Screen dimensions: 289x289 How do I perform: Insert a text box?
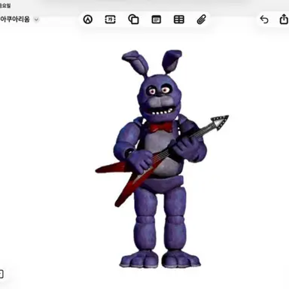pos(110,20)
